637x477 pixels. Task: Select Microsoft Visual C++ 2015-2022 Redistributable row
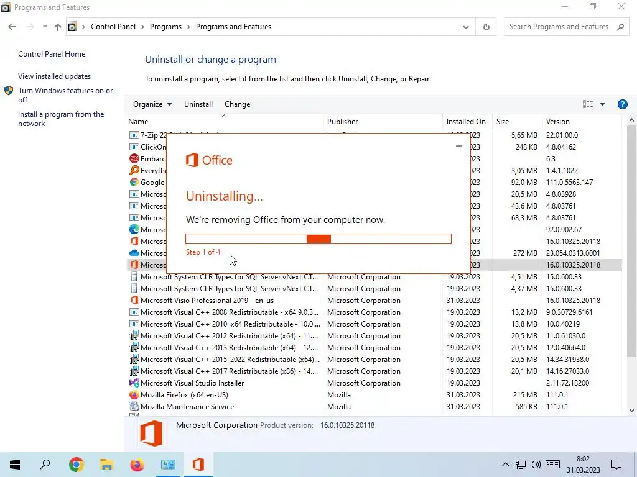[373, 360]
